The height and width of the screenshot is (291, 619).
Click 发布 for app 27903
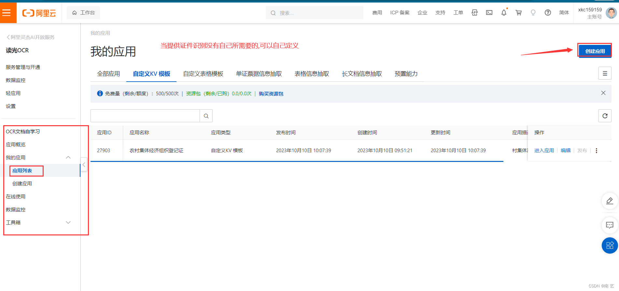582,151
